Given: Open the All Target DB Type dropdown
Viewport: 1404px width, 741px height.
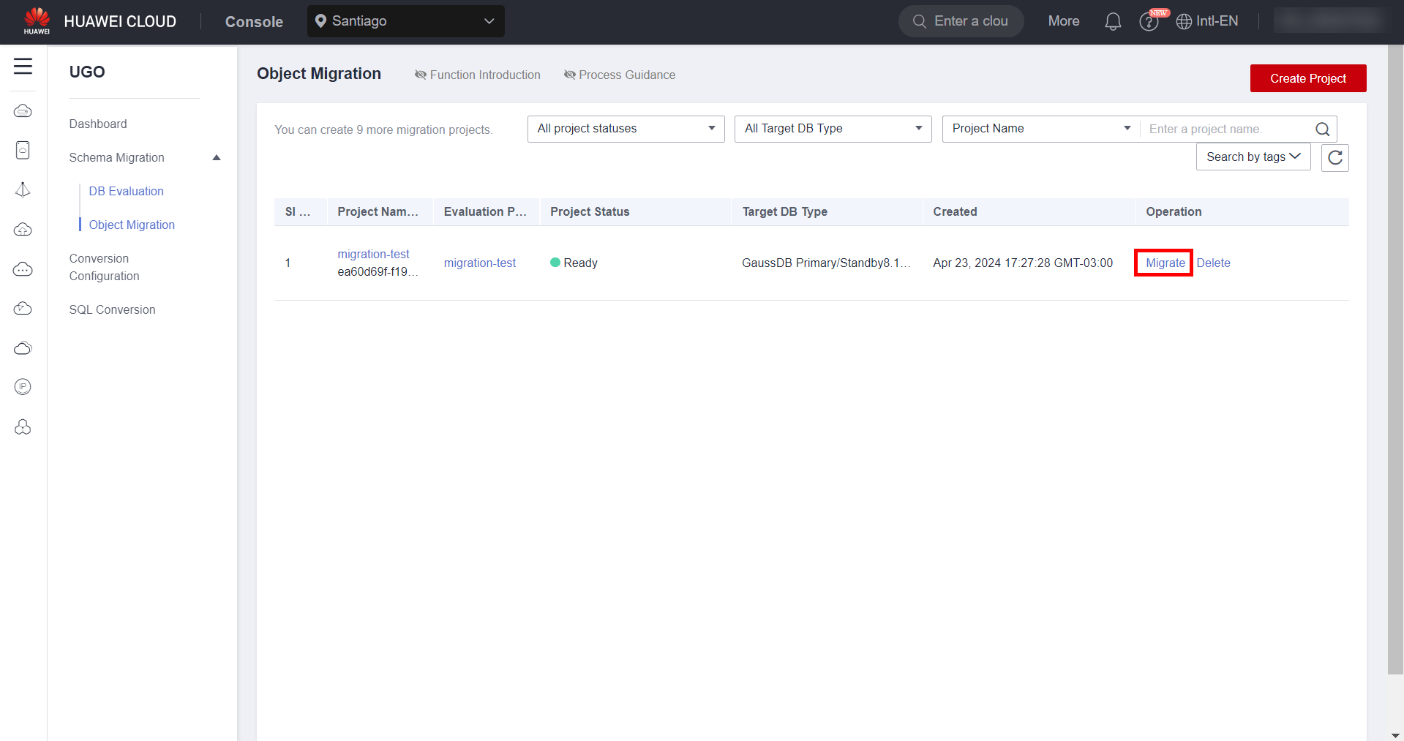Looking at the screenshot, I should click(833, 129).
